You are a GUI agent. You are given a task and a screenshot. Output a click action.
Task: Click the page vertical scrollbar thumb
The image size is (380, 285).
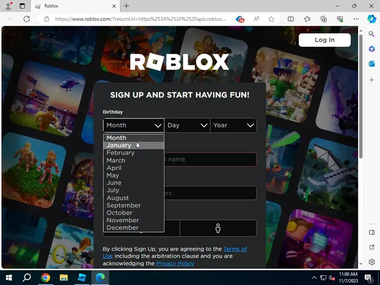point(361,96)
